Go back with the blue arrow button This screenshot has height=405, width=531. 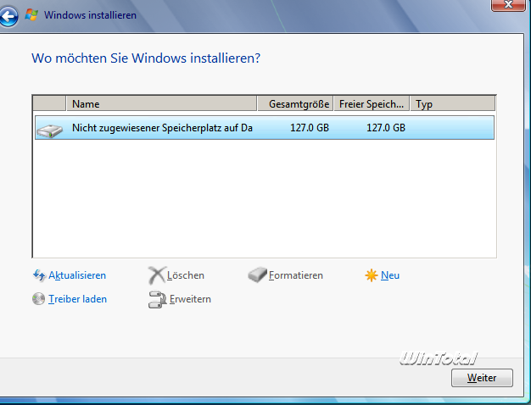[x=8, y=16]
